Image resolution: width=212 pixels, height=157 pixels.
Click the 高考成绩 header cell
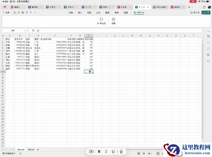[x=89, y=39]
